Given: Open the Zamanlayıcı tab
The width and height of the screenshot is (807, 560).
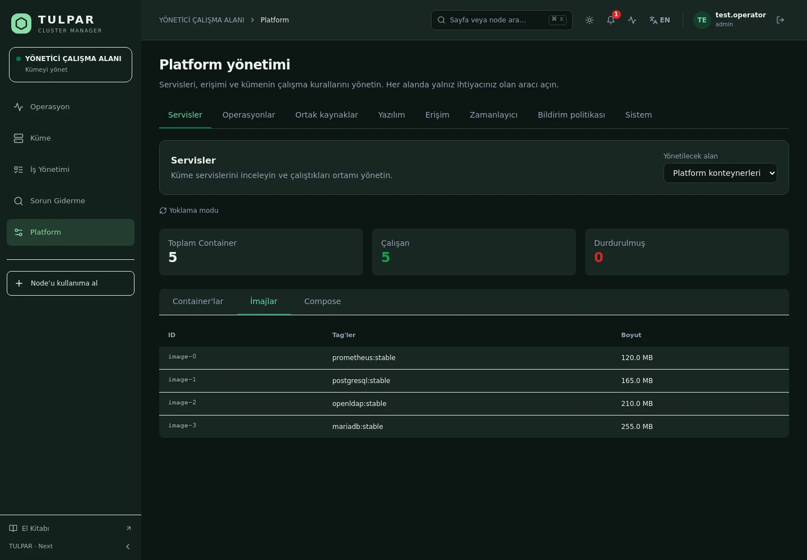Looking at the screenshot, I should [494, 115].
